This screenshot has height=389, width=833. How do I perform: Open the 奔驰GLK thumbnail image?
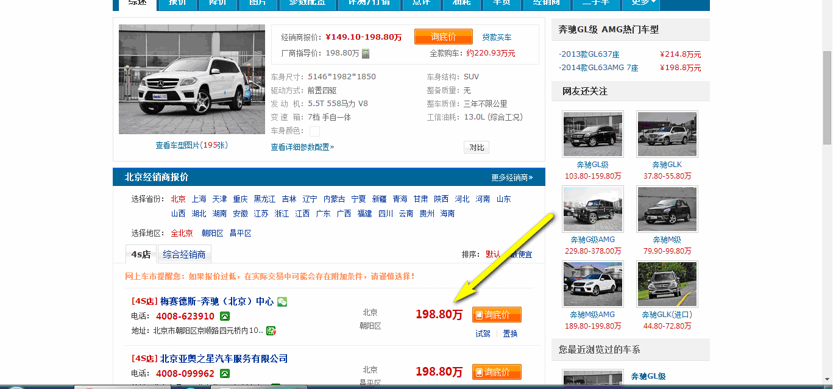667,134
